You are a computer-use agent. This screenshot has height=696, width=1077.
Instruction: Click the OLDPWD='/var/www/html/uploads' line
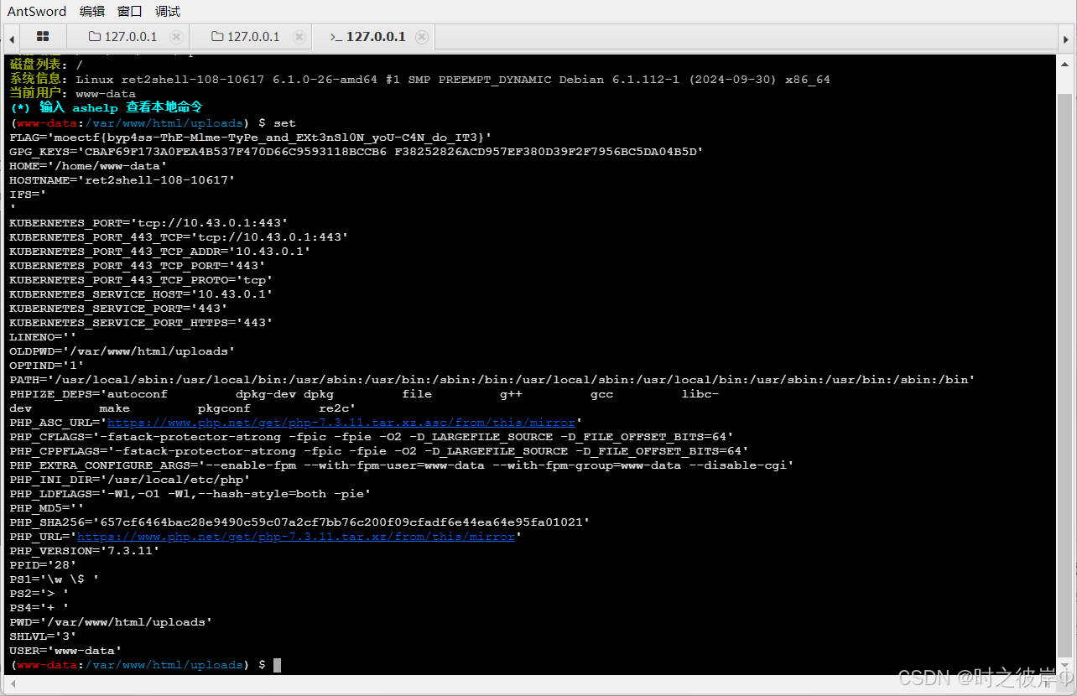click(122, 351)
